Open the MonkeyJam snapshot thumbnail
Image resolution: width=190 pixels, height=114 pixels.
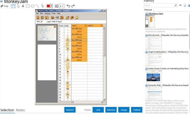(x=150, y=22)
